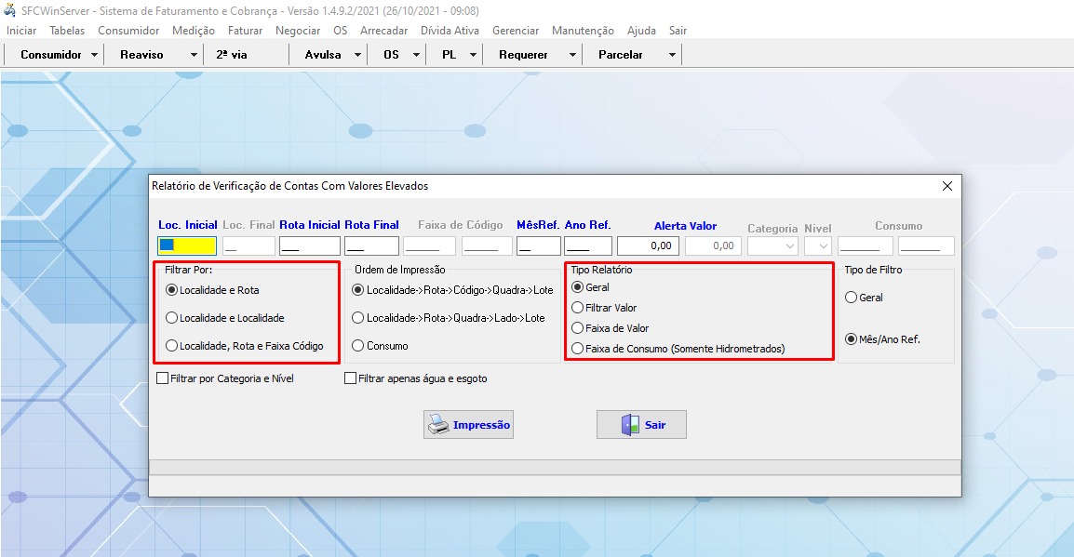Click the printer icon on Impressão button

click(x=438, y=425)
